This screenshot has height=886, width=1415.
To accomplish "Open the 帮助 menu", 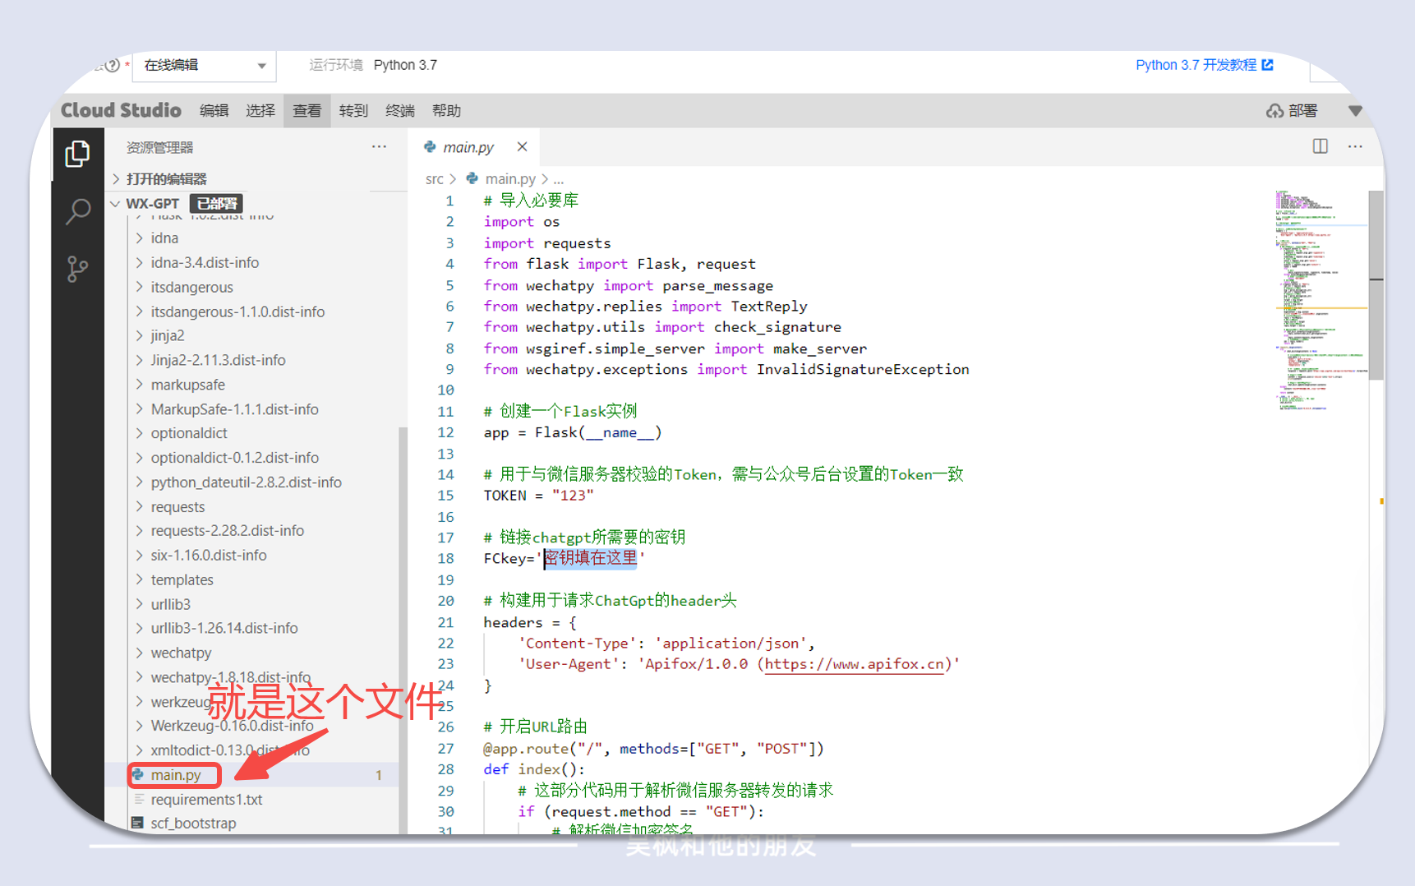I will [446, 111].
